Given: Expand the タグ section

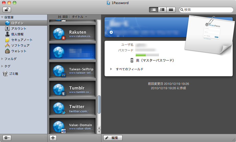Looking at the screenshot, I should tap(2, 66).
